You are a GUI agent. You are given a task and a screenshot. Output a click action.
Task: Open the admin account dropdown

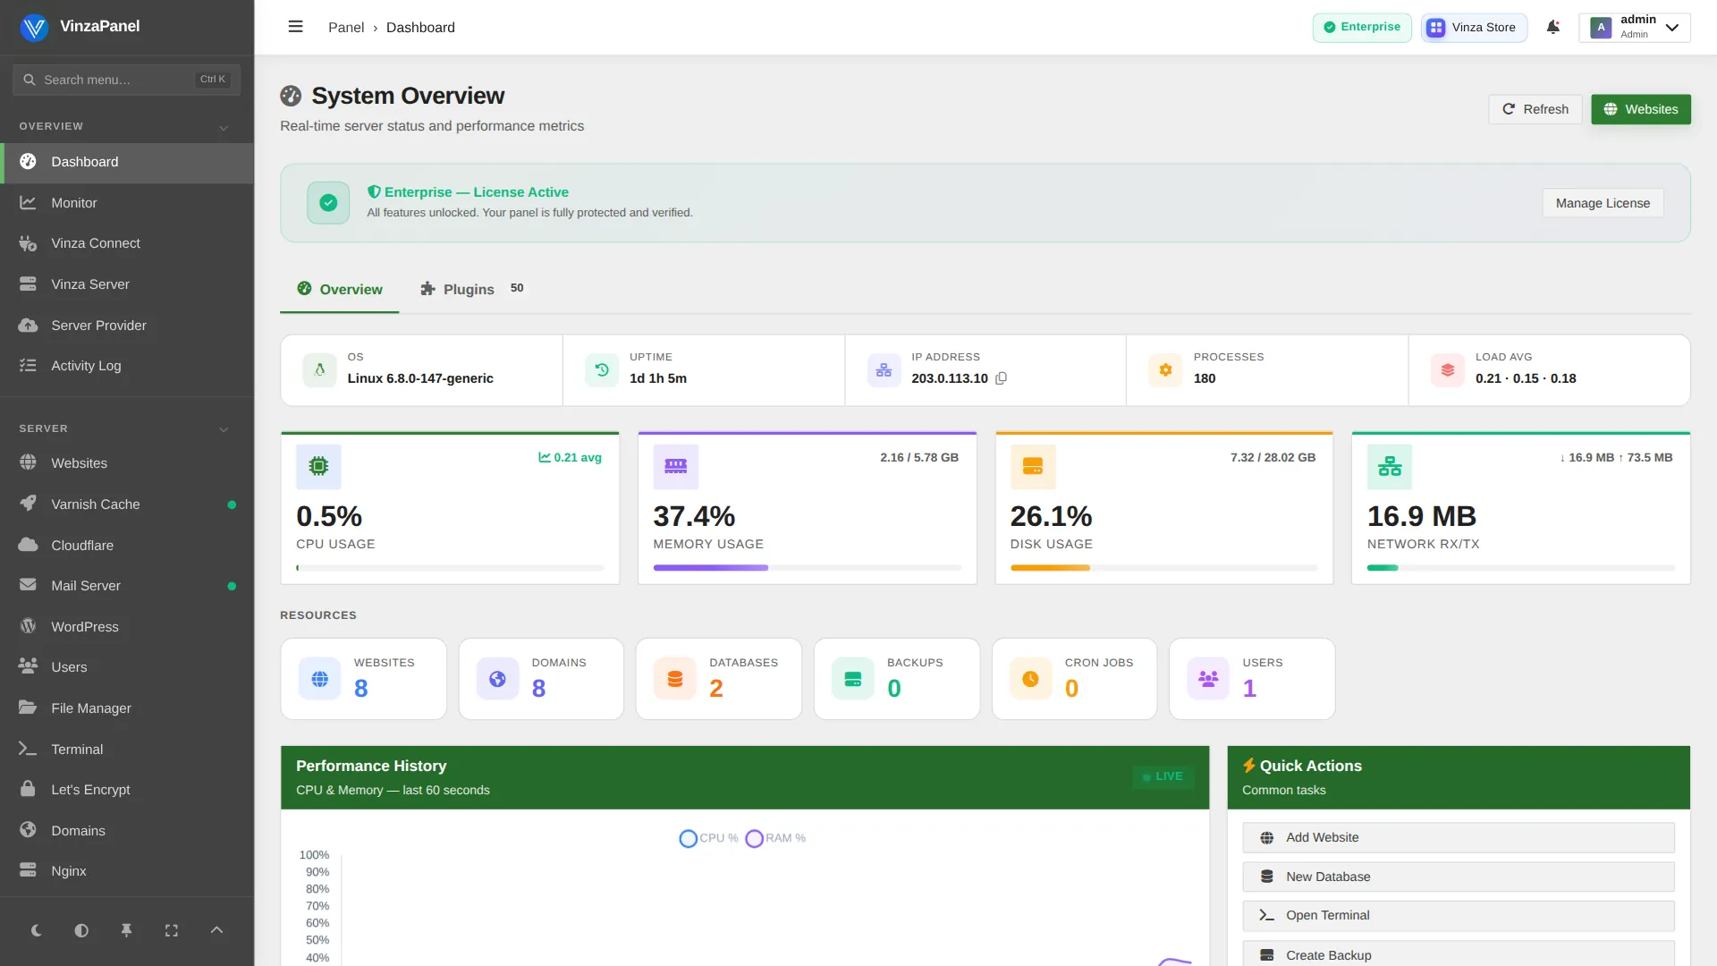click(x=1635, y=27)
